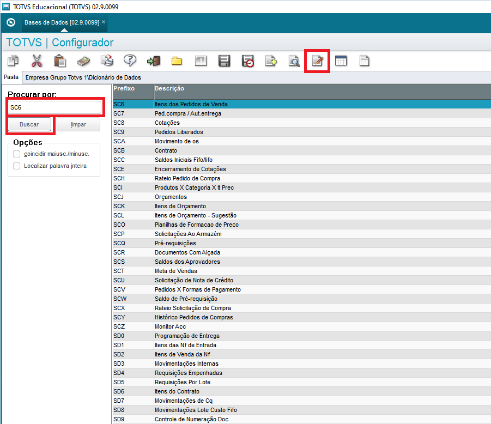This screenshot has width=491, height=424.
Task: Click the floppy disk with clock icon
Action: tap(248, 60)
